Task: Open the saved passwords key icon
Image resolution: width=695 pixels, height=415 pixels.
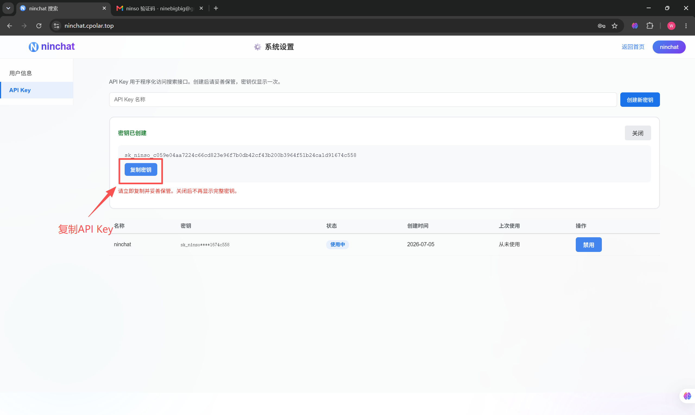Action: pyautogui.click(x=601, y=26)
